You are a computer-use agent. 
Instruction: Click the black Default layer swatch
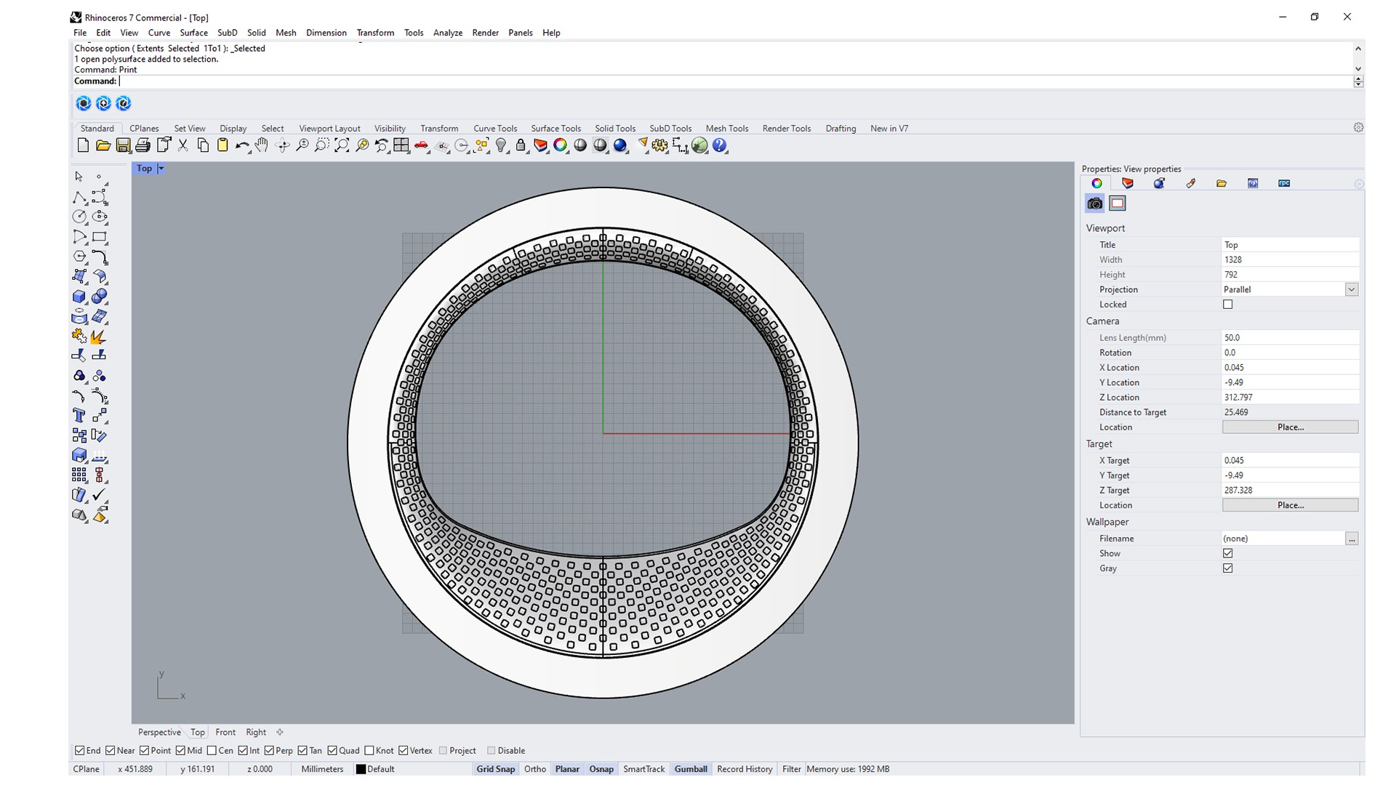point(361,769)
